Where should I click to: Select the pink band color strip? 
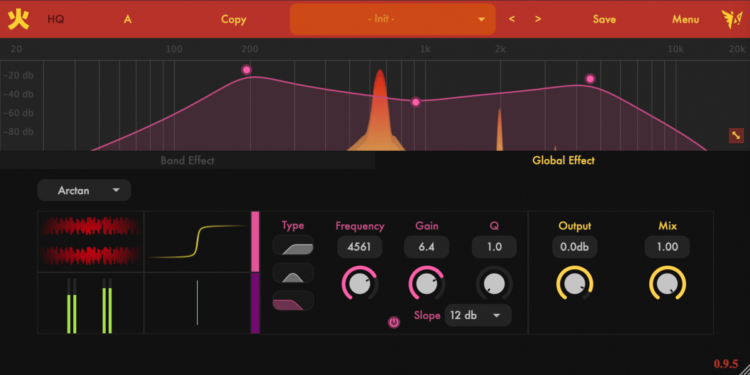pyautogui.click(x=255, y=242)
